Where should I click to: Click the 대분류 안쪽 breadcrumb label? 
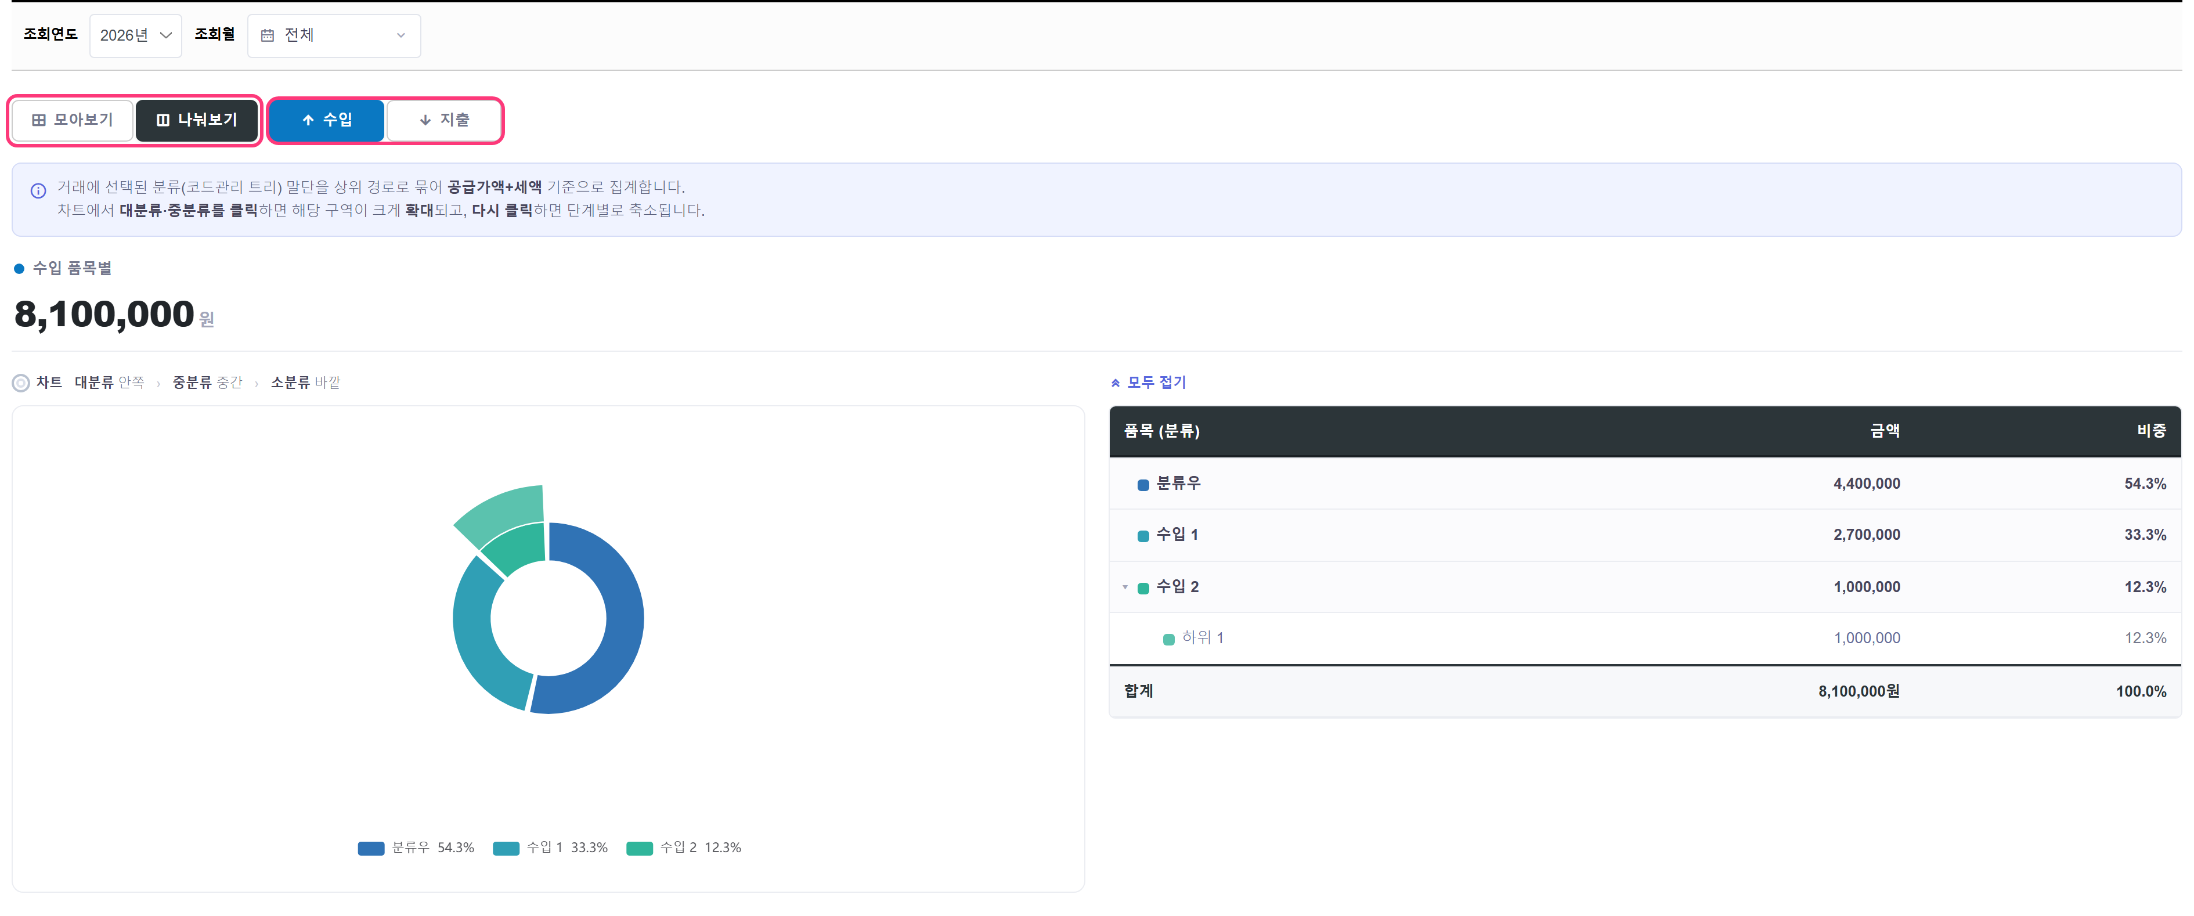click(109, 383)
